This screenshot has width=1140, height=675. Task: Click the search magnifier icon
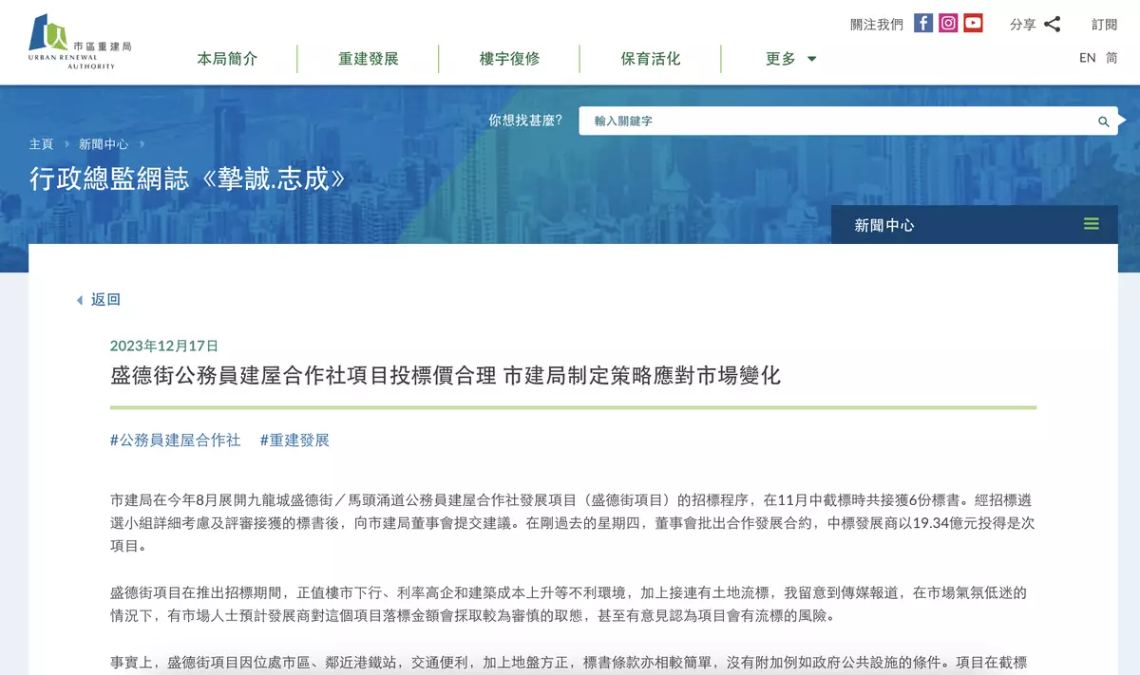pos(1104,122)
